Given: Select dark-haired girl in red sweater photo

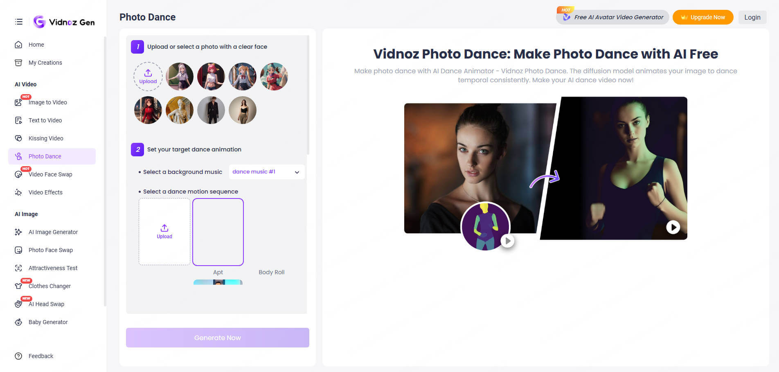Looking at the screenshot, I should 148,110.
